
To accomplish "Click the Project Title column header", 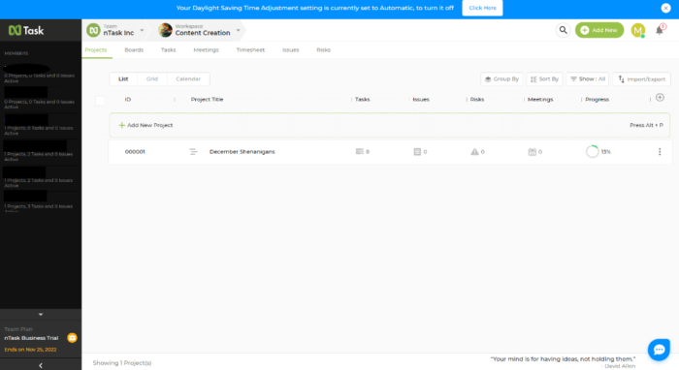I will pos(207,100).
